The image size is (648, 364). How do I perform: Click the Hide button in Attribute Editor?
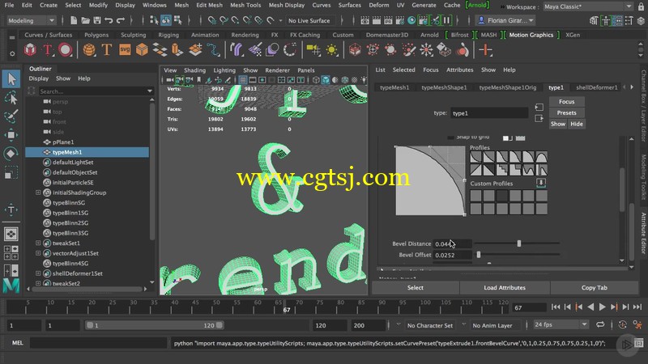tap(577, 124)
